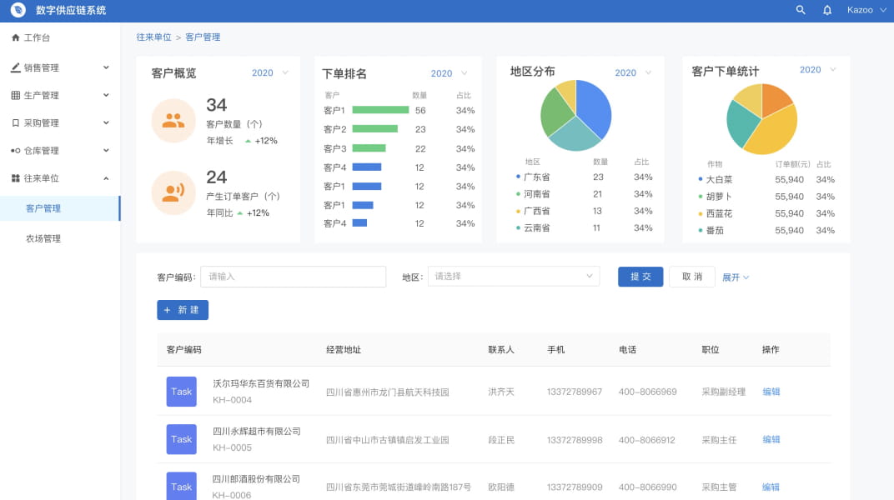Screen dimensions: 894x500
Task: Collapse 往来单位 menu chevron
Action: point(106,178)
